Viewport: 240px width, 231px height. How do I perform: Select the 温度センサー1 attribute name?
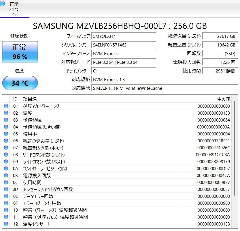pos(36,224)
